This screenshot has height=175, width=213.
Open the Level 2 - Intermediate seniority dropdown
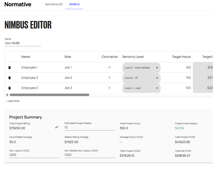click(141, 68)
